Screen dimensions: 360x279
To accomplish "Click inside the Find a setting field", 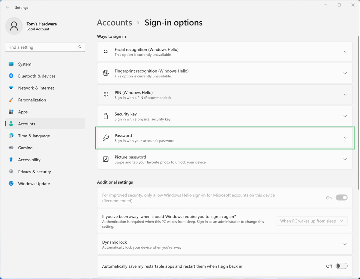I will [x=39, y=47].
